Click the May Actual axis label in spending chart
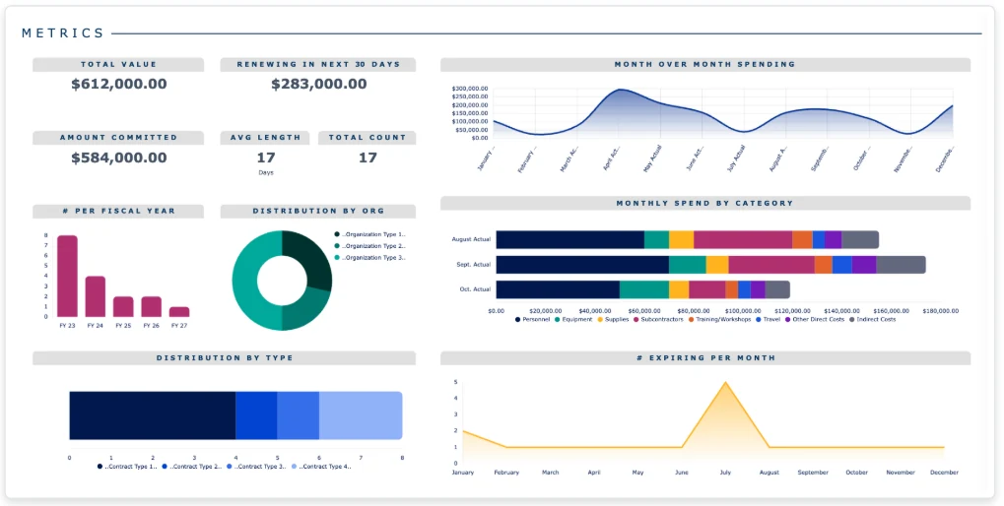This screenshot has width=1004, height=506. click(652, 158)
